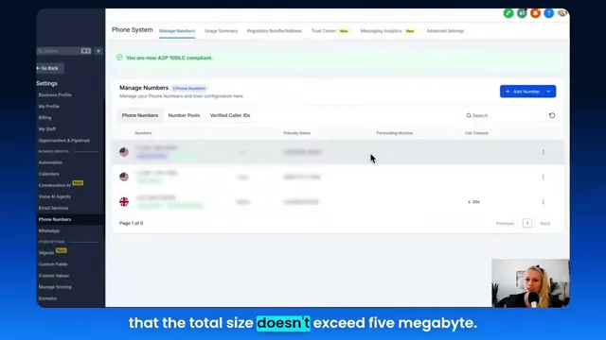Click the Next pagination button

coord(545,224)
